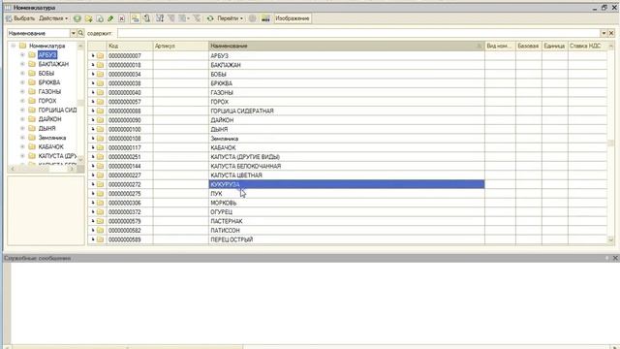This screenshot has height=349, width=620.
Task: Expand the ГАЗОНЫ tree node
Action: (22, 92)
